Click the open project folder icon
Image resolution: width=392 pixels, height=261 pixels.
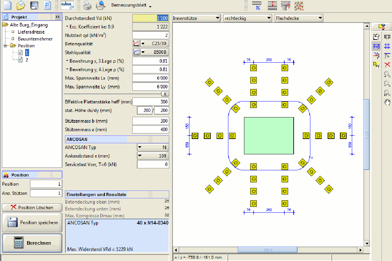(x=21, y=5)
